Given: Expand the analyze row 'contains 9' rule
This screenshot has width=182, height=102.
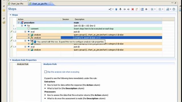Looking at the screenshot, I should tap(29, 38).
